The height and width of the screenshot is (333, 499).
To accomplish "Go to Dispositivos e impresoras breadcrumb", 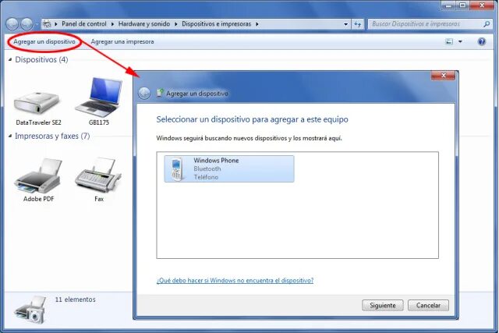I will pyautogui.click(x=217, y=24).
